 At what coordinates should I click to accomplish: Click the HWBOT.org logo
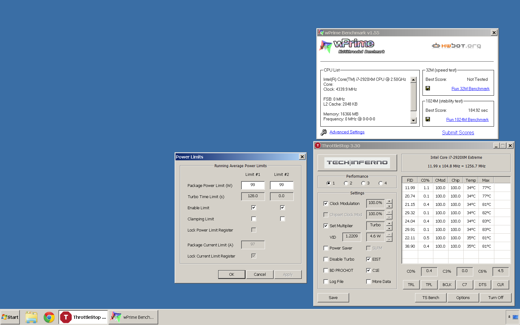tap(457, 46)
